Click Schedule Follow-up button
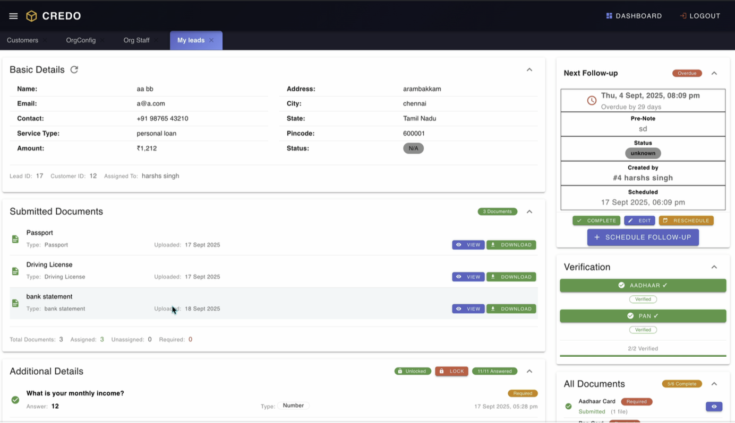Screen dimensions: 735x423 point(643,237)
